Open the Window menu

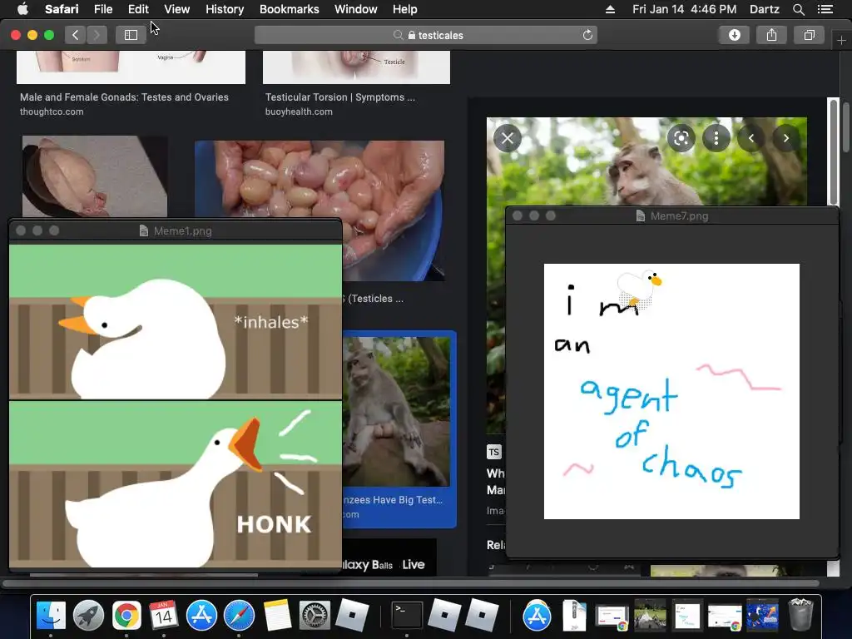tap(355, 9)
